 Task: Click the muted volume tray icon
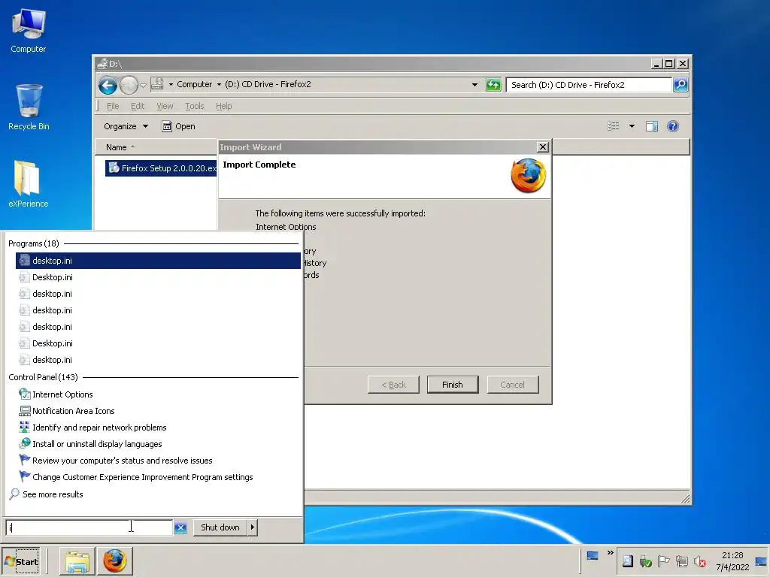click(700, 561)
